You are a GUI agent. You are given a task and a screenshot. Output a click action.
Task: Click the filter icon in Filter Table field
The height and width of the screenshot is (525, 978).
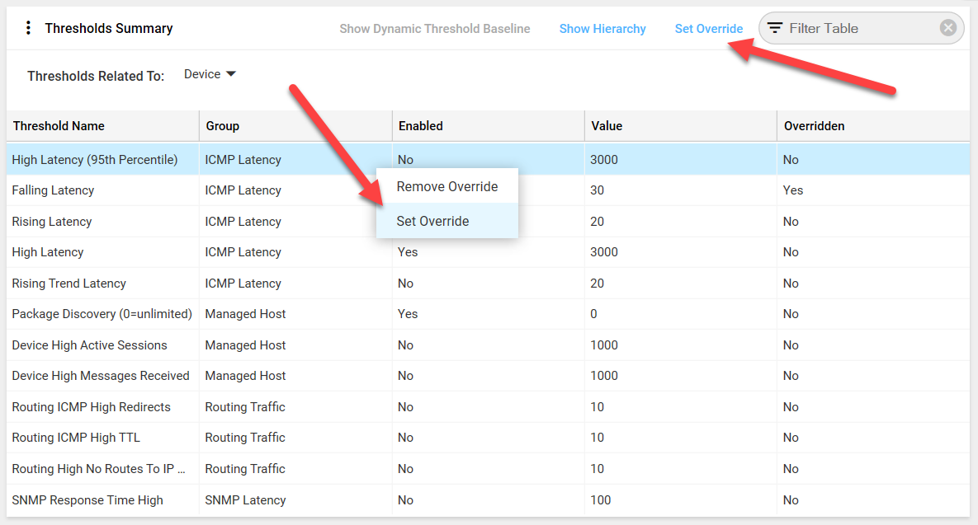tap(774, 27)
